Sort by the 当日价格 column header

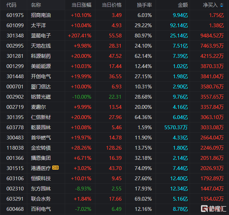[x=112, y=5]
